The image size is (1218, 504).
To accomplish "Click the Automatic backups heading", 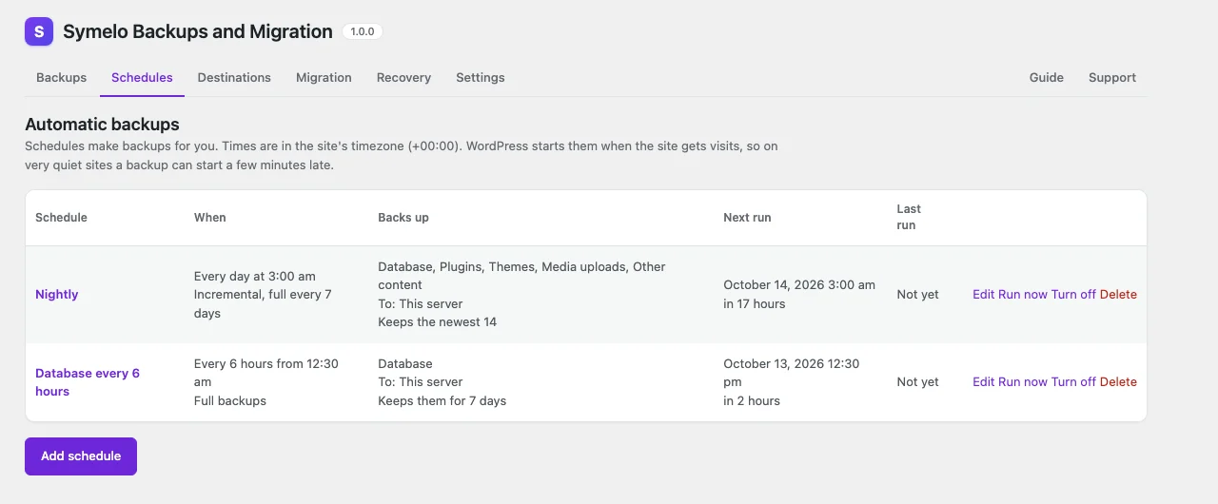I will [x=102, y=125].
